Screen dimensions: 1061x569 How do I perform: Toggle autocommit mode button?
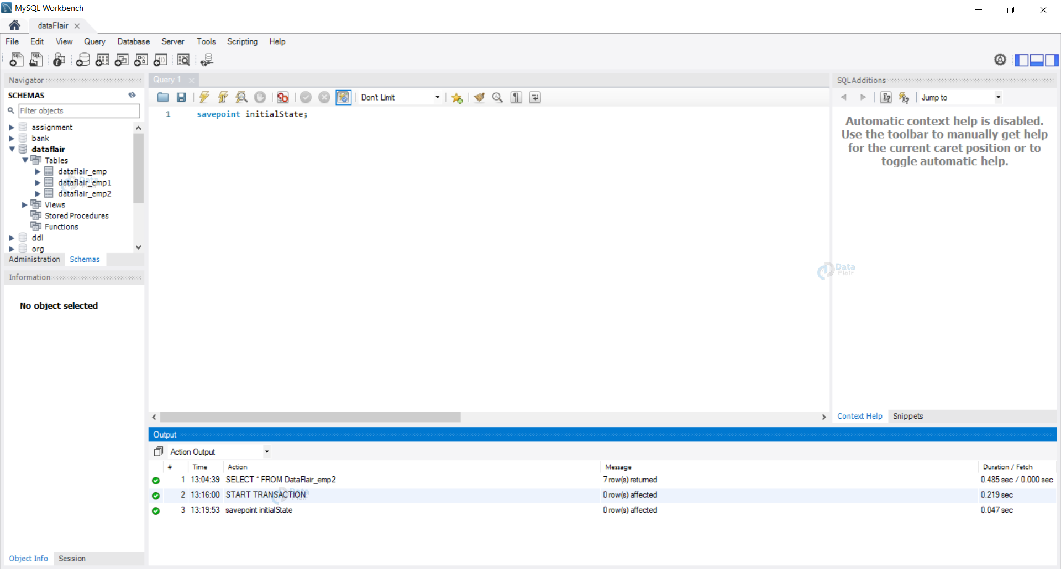point(343,97)
